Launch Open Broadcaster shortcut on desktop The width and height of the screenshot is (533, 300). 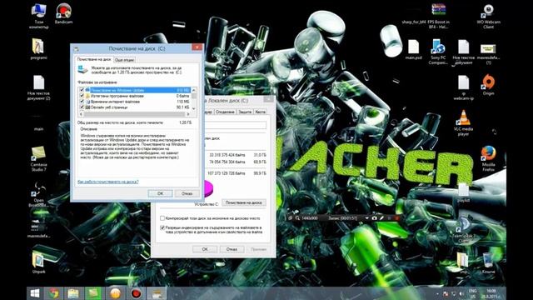[x=38, y=194]
